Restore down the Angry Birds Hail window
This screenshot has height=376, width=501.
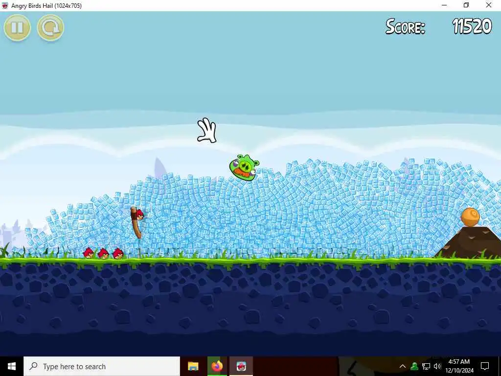[466, 5]
